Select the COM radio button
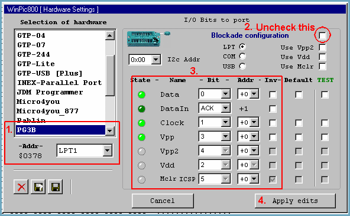The image size is (350, 216). [242, 56]
